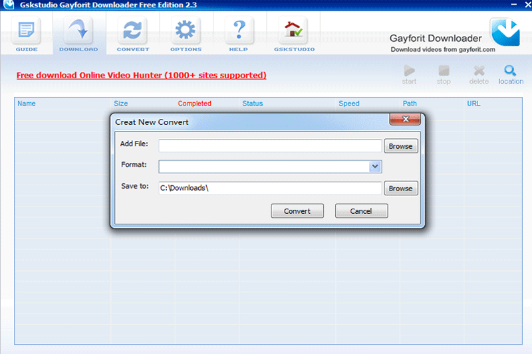The width and height of the screenshot is (532, 354).
Task: Click the delete task icon
Action: pyautogui.click(x=479, y=71)
